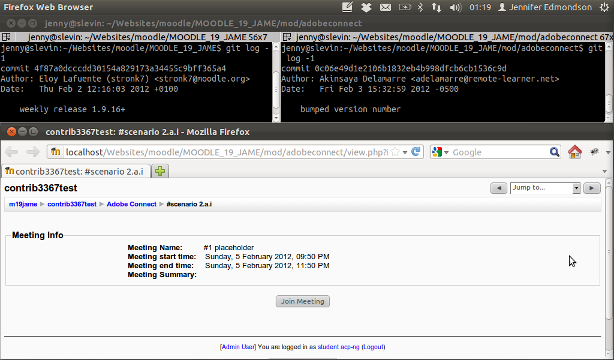This screenshot has width=614, height=360.
Task: Click the toolbar bug add-on icon
Action: click(594, 152)
